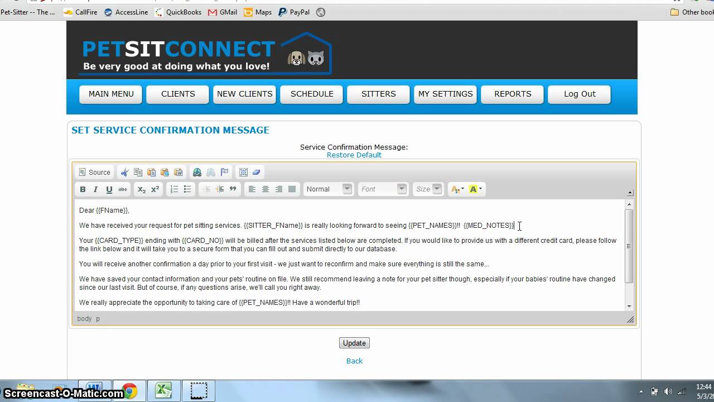Go to the CLIENTS section
Image resolution: width=714 pixels, height=402 pixels.
tap(178, 94)
